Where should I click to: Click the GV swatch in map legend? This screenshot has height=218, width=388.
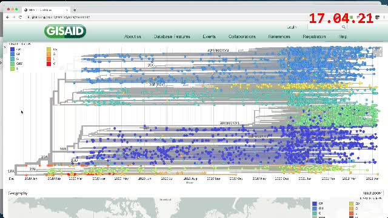351,203
